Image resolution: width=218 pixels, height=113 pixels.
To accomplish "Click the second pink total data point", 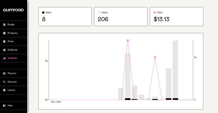I will click(x=155, y=57).
